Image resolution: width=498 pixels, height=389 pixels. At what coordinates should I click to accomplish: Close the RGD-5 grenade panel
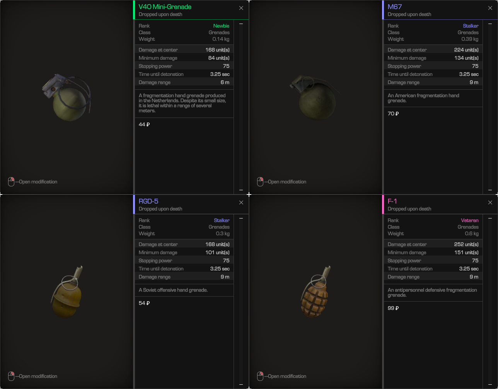click(x=241, y=203)
